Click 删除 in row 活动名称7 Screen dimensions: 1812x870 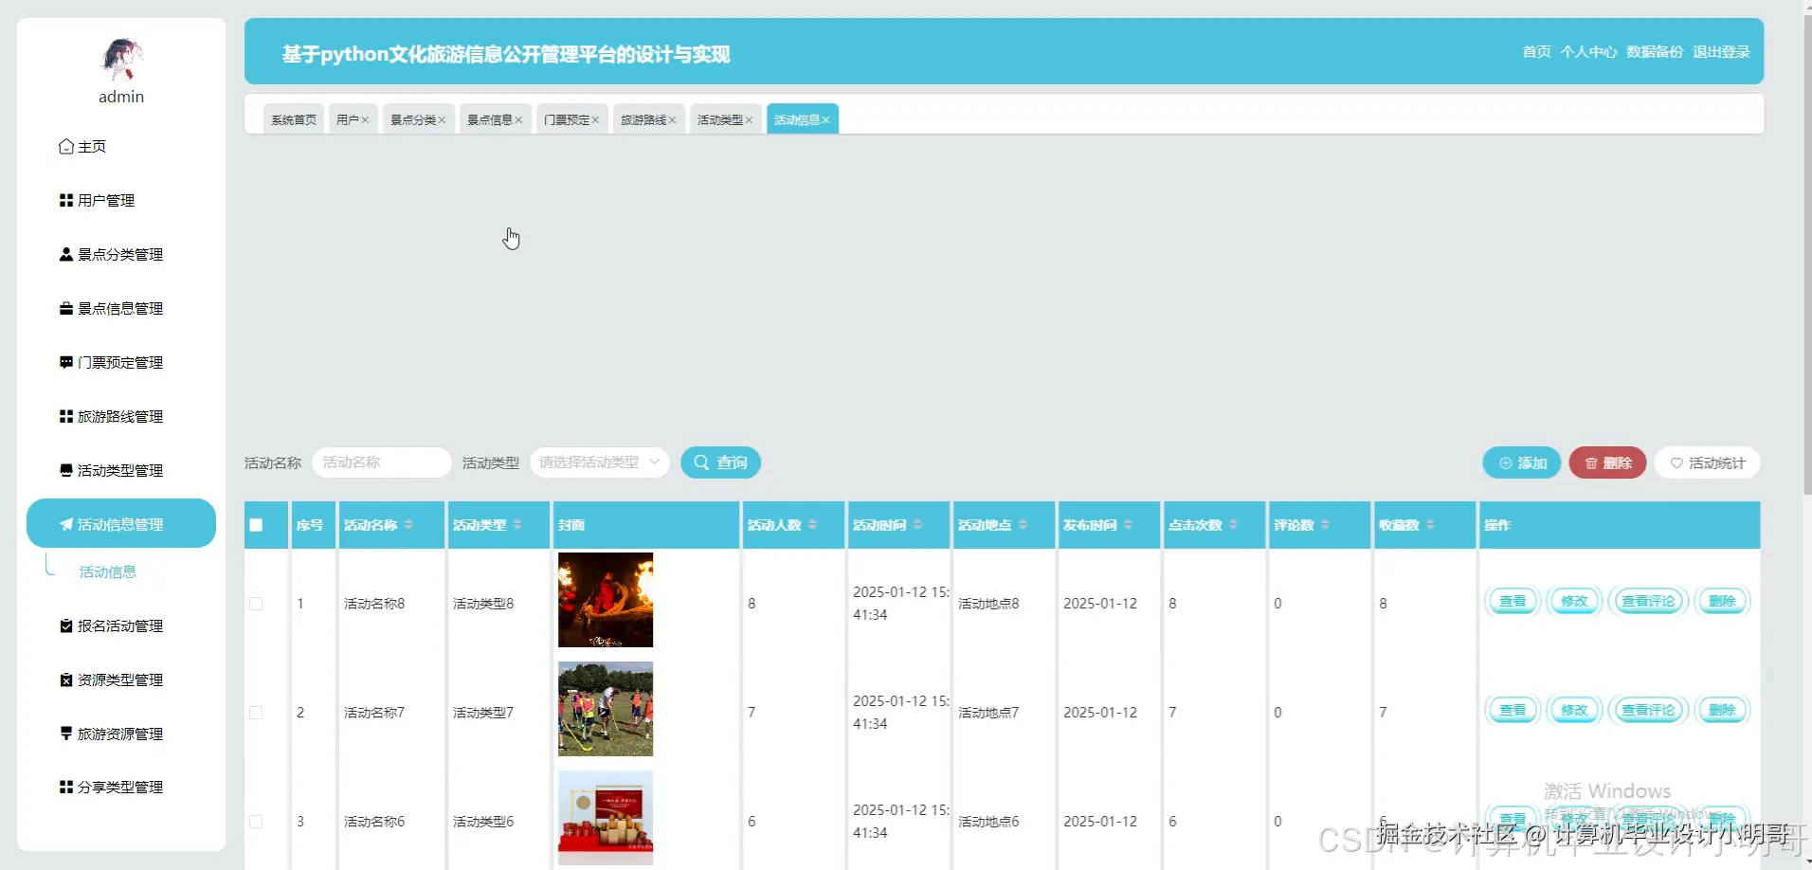click(1722, 710)
